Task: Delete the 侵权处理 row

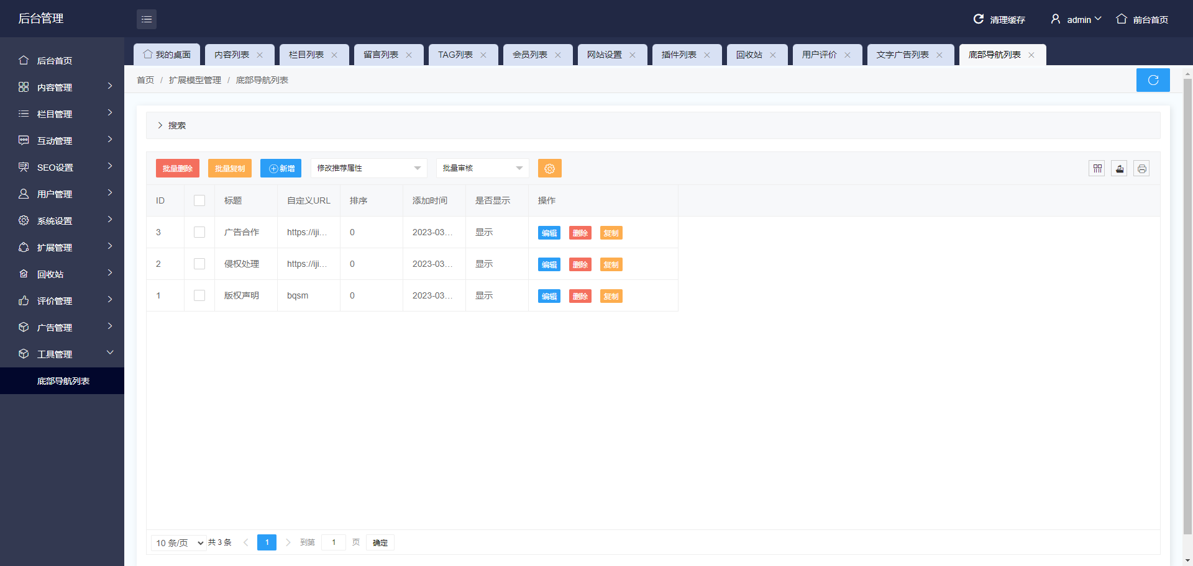Action: (580, 264)
